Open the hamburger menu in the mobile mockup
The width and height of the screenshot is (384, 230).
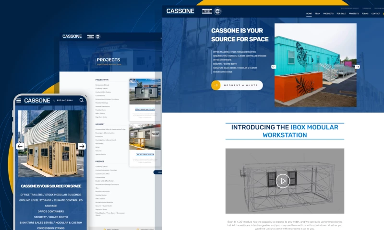[x=19, y=101]
